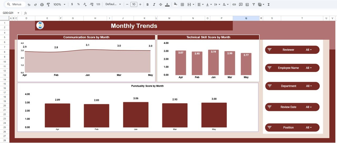The height and width of the screenshot is (143, 337).
Task: Select the Paint format tool
Action: [48, 4]
